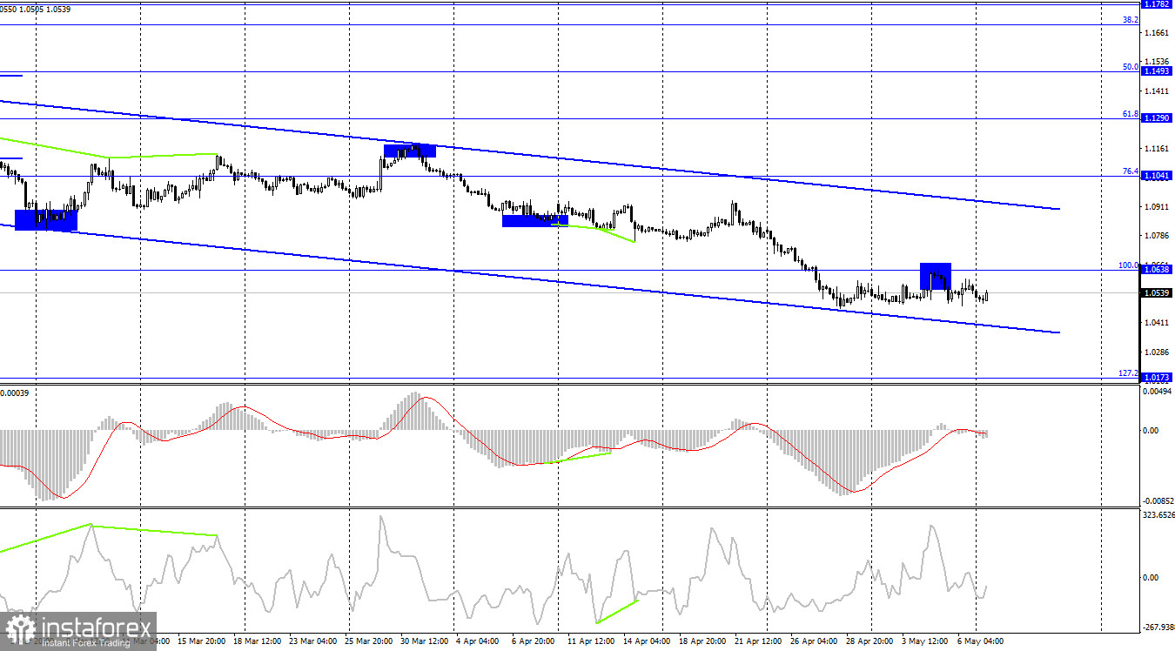Click the -267.938 oscillator scale value

pyautogui.click(x=1158, y=627)
